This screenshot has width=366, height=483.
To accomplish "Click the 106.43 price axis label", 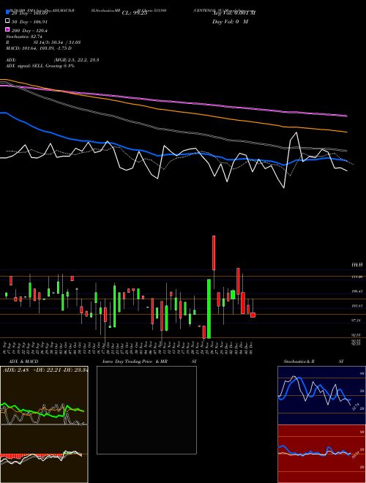I will pos(357,291).
